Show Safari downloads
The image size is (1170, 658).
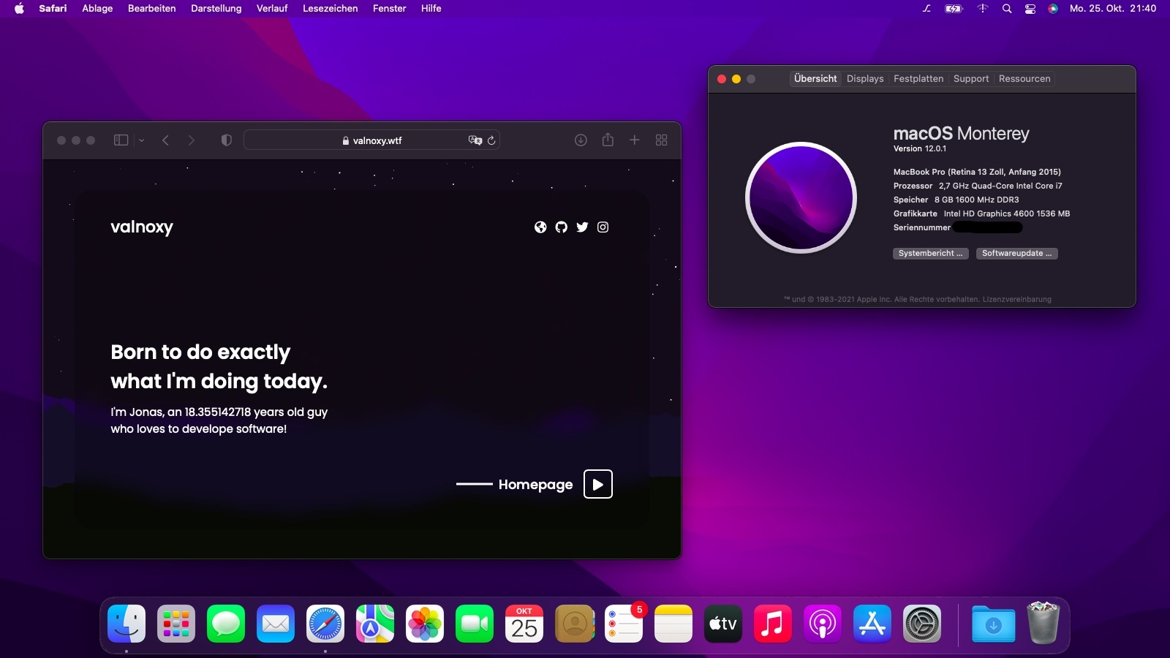pos(581,140)
